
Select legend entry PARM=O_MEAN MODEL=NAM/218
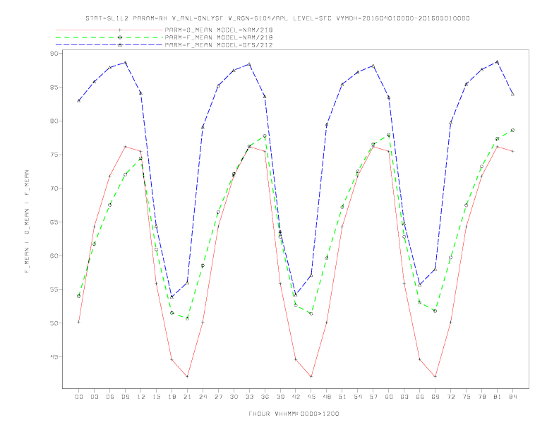click(x=219, y=30)
